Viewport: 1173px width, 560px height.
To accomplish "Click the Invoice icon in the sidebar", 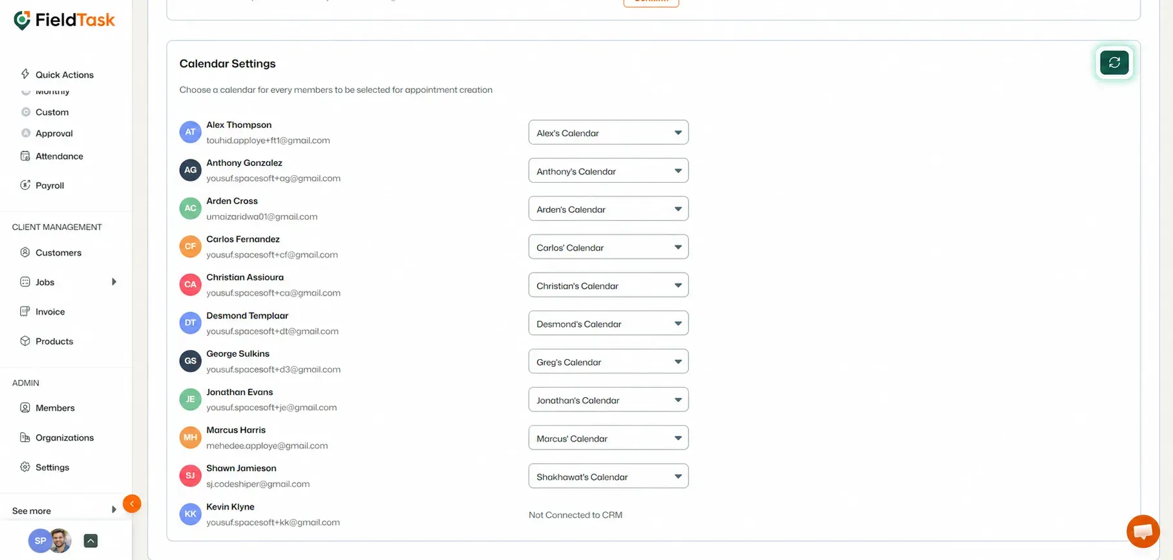I will pos(25,311).
